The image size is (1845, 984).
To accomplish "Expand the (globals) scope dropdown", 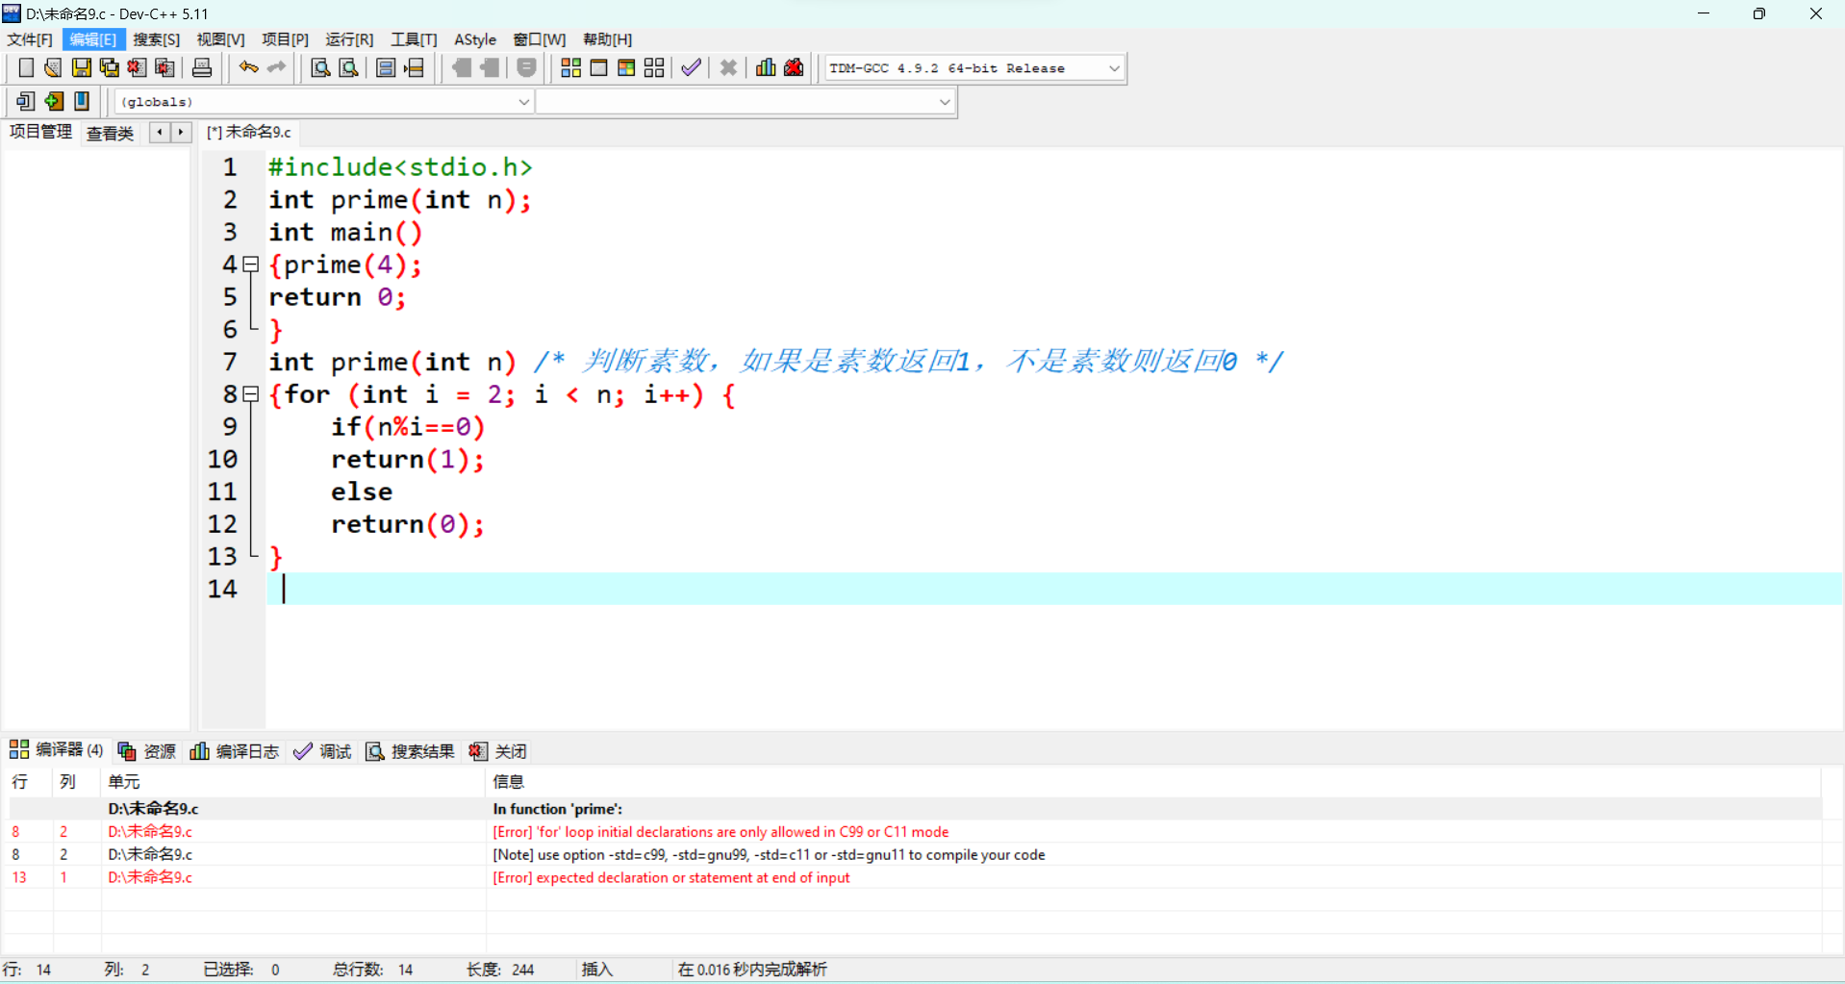I will tap(523, 102).
